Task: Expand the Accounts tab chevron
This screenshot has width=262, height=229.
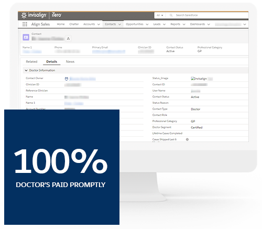Action: (x=99, y=24)
